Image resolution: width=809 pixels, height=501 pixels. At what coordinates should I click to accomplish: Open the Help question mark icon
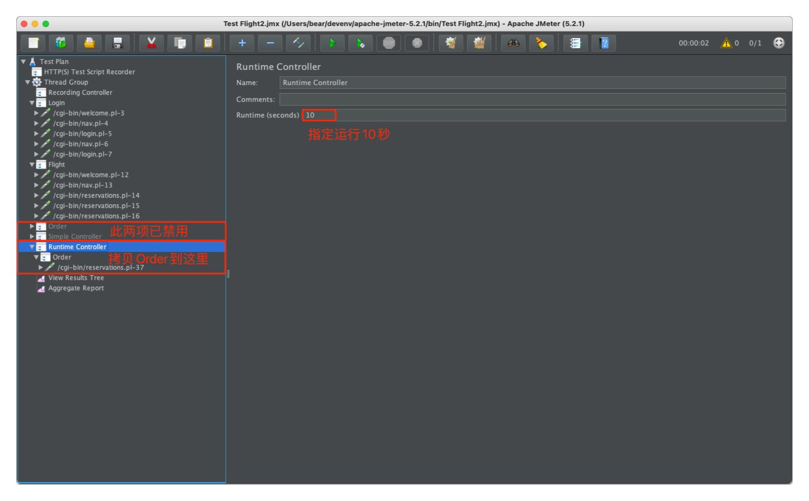coord(604,43)
